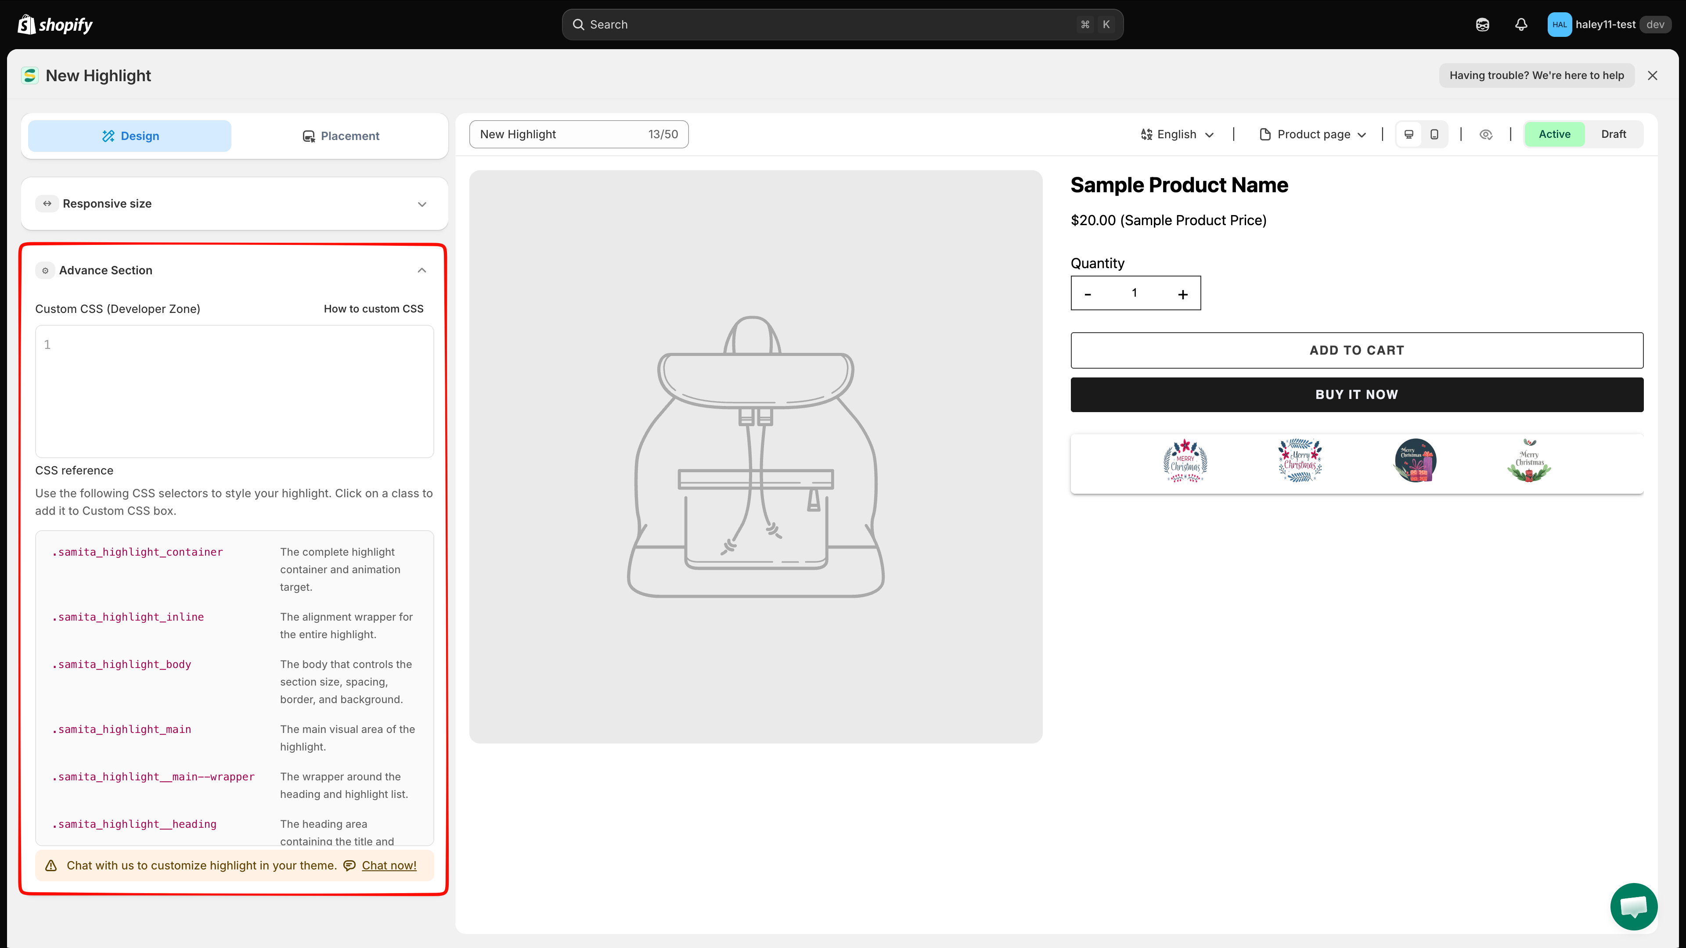
Task: Click the Sidekick assistant icon in top bar
Action: click(1482, 24)
